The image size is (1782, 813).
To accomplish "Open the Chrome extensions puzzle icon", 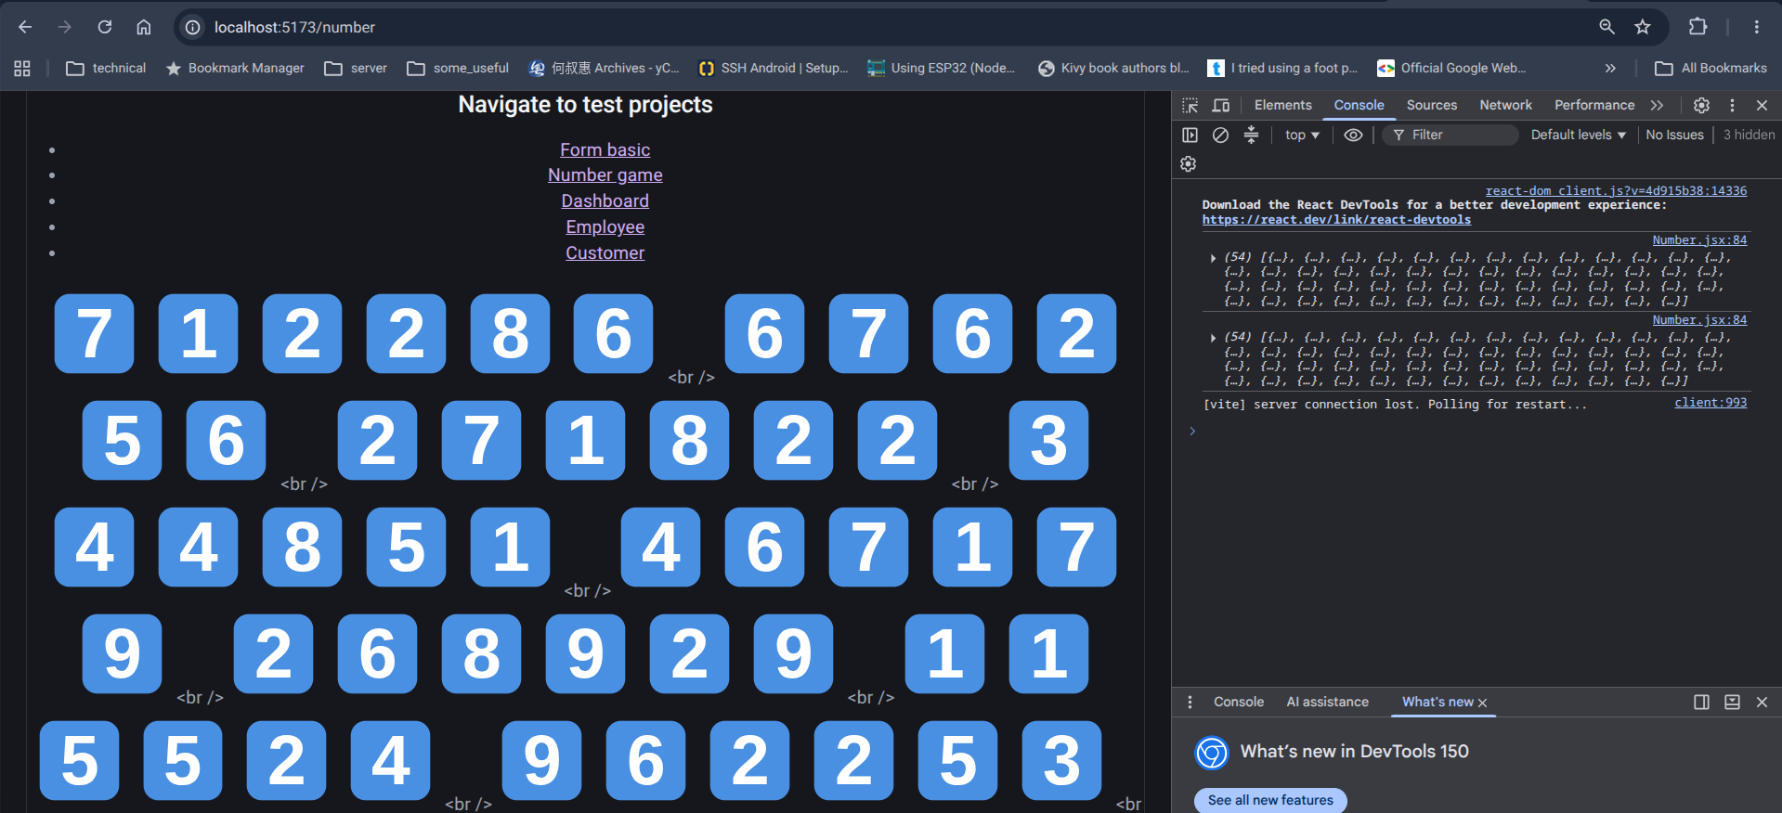I will coord(1697,27).
